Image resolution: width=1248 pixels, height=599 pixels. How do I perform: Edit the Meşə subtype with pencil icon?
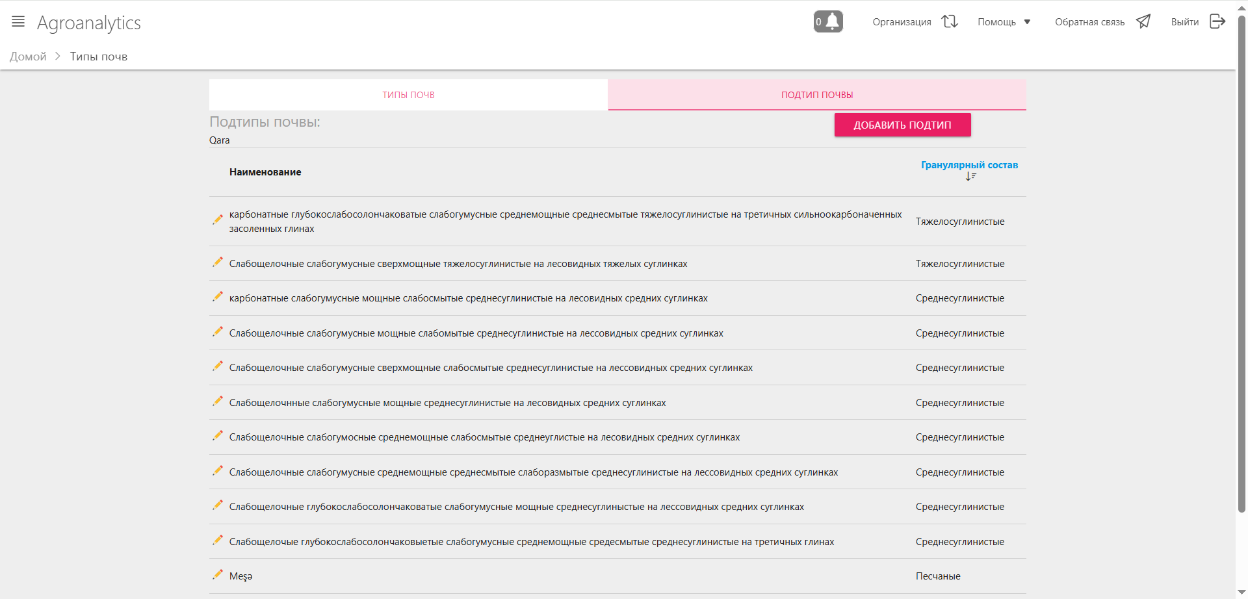(x=218, y=575)
